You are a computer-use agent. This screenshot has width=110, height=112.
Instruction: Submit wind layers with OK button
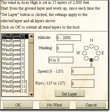18,105
